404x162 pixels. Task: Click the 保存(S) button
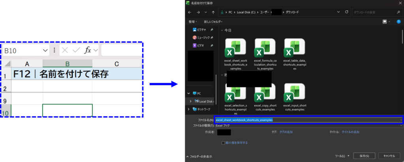coord(364,156)
